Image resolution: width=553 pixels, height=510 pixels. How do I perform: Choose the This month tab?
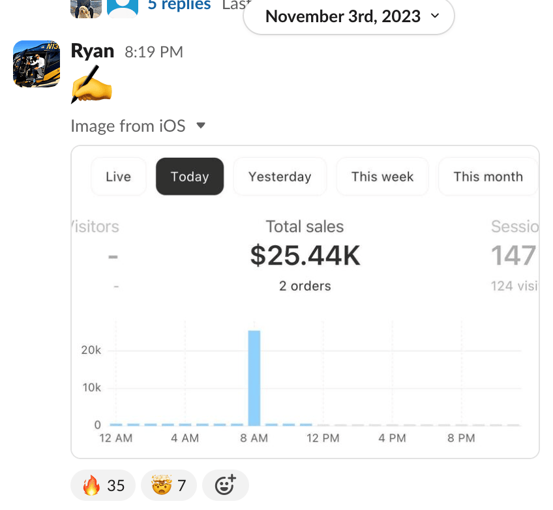point(488,177)
